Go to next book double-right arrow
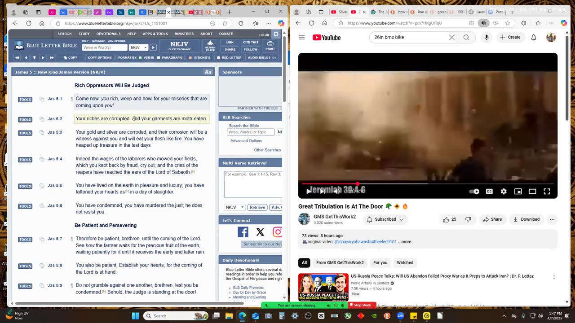 (51, 57)
